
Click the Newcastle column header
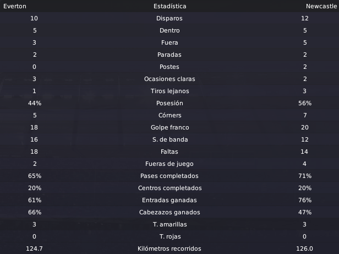pyautogui.click(x=321, y=6)
